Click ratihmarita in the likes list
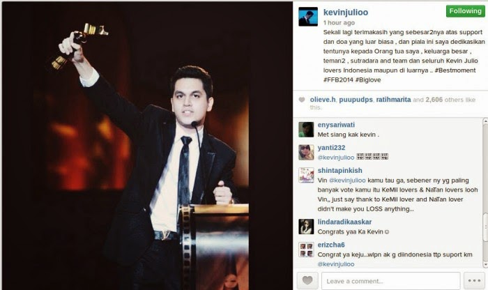This screenshot has height=290, width=488. point(393,100)
